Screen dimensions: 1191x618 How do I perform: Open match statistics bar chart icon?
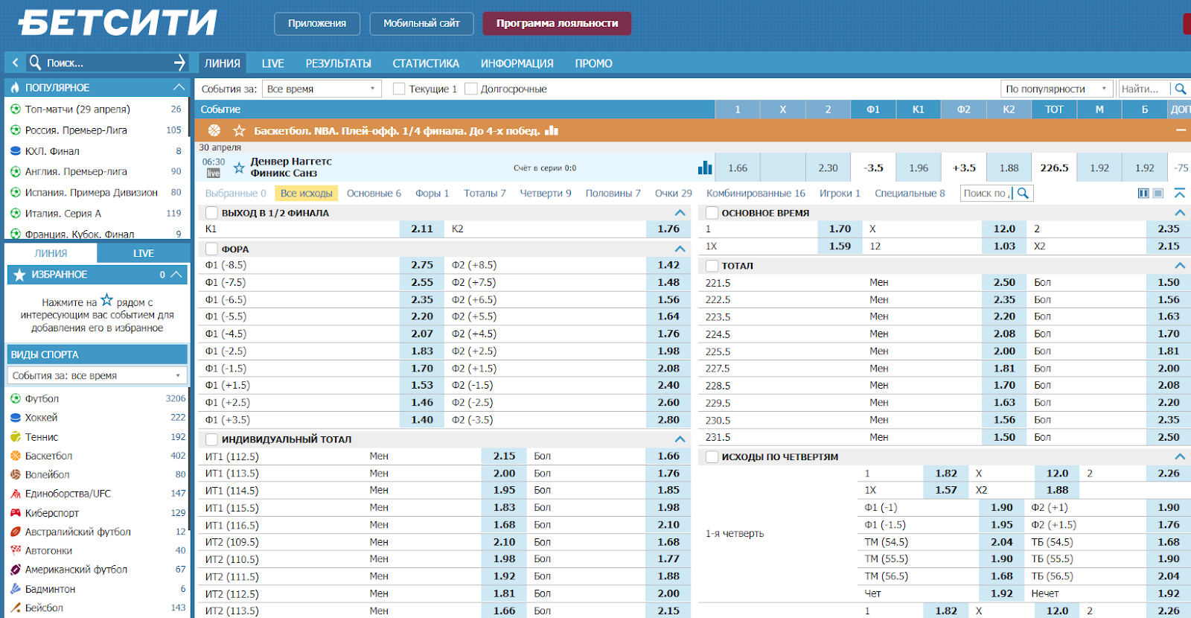705,167
